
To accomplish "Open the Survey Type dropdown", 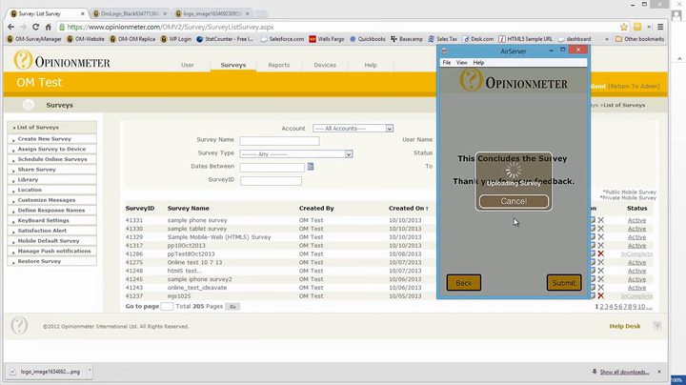I will click(295, 153).
